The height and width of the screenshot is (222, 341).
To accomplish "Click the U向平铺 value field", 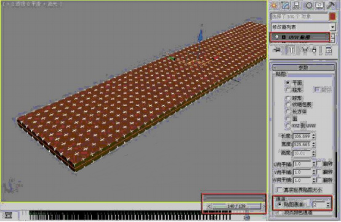I will point(302,164).
